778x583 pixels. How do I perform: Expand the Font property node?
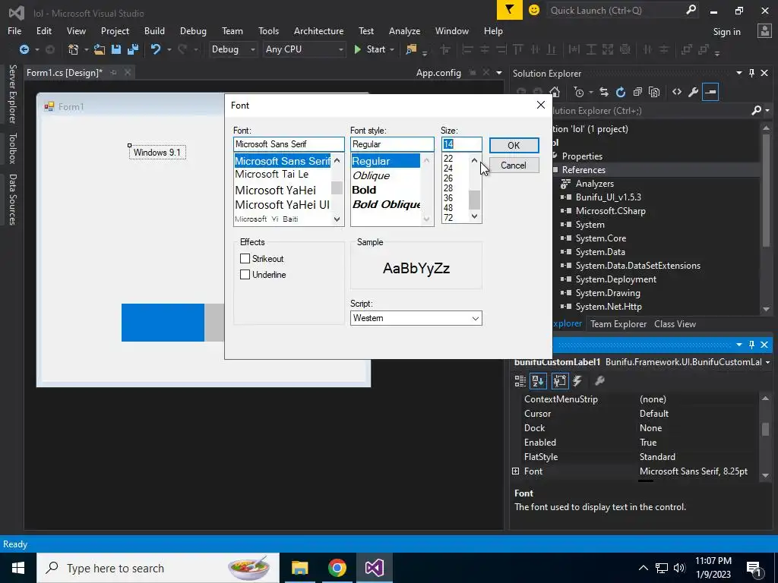tap(516, 471)
